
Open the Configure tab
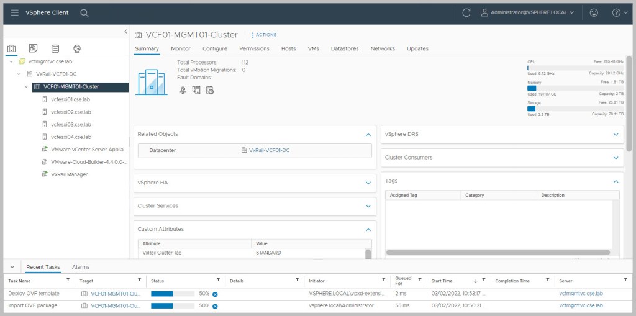[215, 48]
